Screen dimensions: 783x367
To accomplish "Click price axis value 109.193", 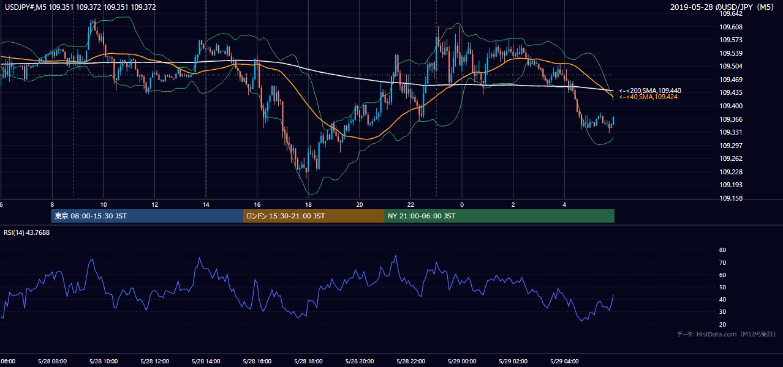I will coord(731,185).
